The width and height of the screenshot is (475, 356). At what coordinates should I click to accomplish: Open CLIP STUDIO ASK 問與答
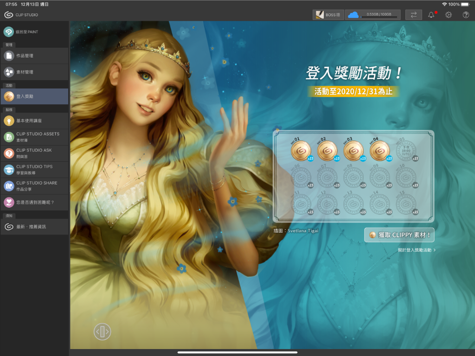[34, 153]
